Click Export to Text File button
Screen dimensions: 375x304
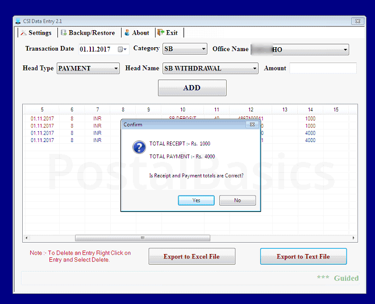tap(303, 257)
